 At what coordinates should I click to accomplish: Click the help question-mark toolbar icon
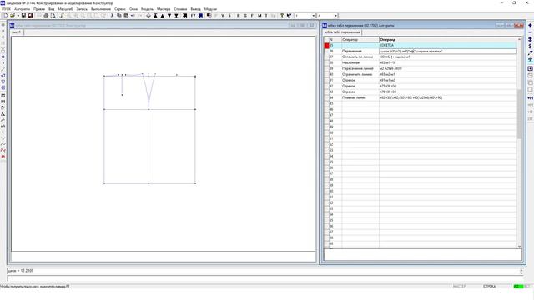click(282, 16)
